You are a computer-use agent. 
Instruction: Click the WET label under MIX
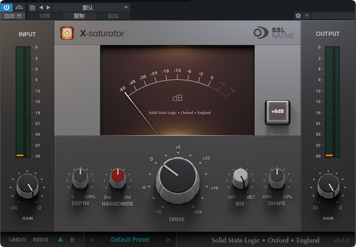pos(251,197)
